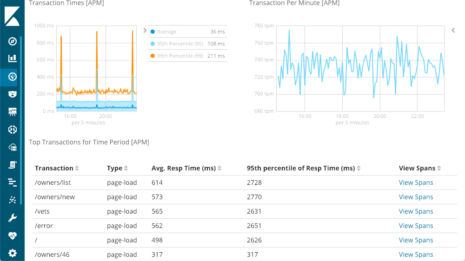Open the Infrastructure sidebar icon

point(13,147)
